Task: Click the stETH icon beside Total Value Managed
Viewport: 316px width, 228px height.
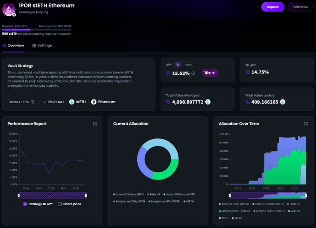Action: [x=208, y=102]
